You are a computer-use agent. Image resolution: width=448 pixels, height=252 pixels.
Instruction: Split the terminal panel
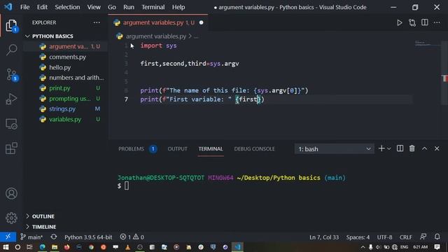(400, 148)
